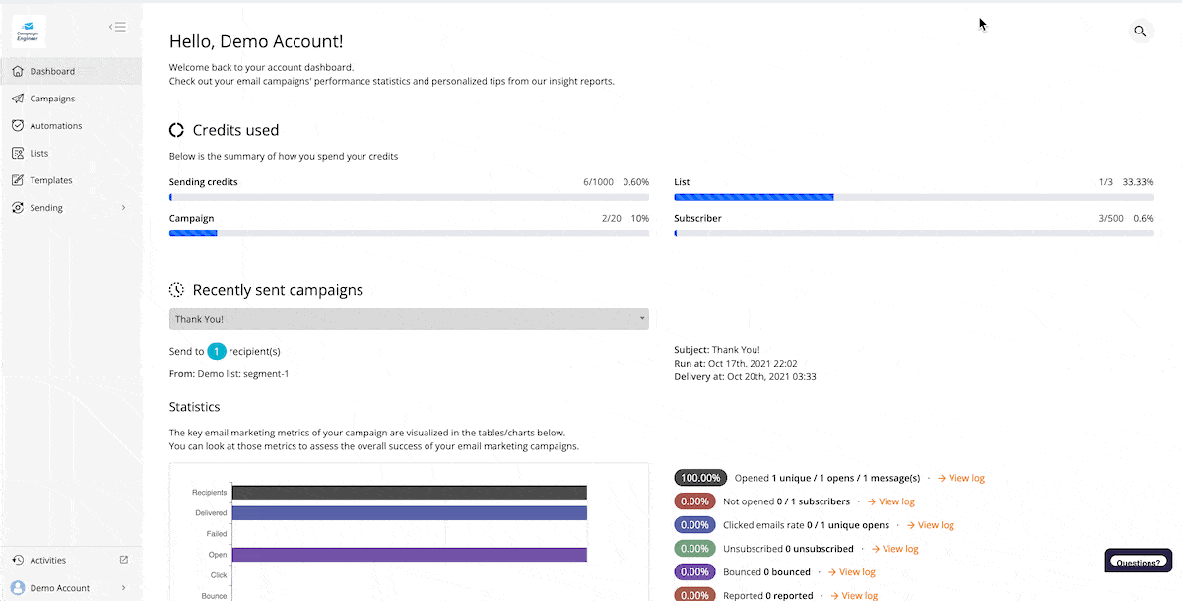The height and width of the screenshot is (601, 1182).
Task: Open search with the magnifier icon
Action: (x=1140, y=32)
